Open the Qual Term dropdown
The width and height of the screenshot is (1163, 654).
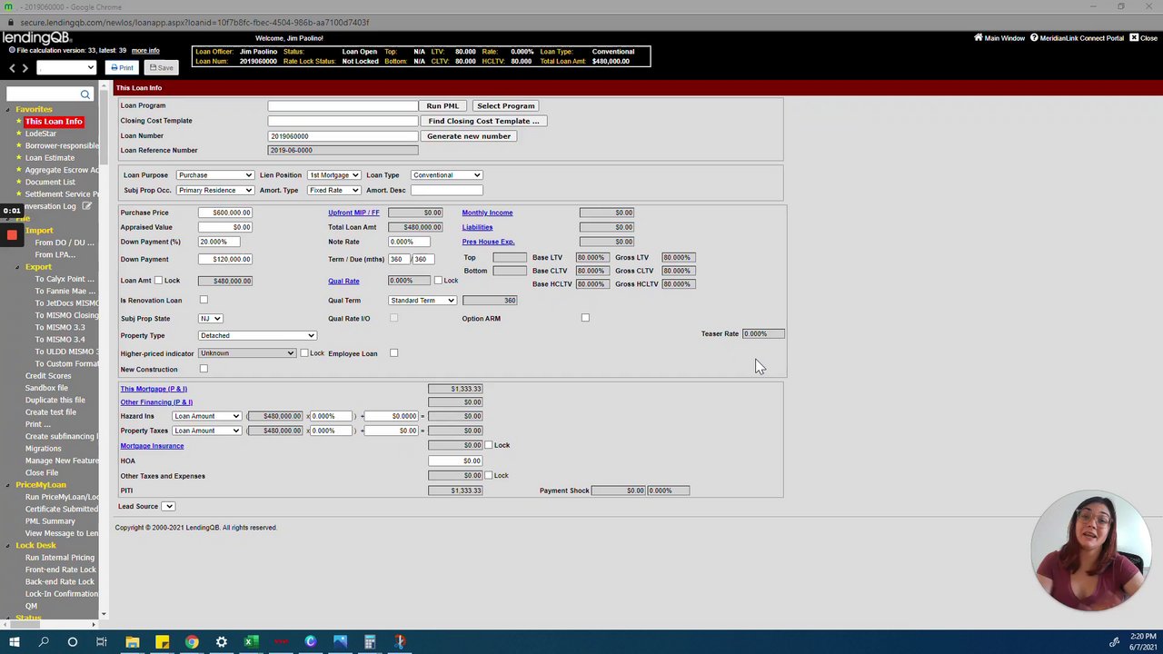[422, 301]
